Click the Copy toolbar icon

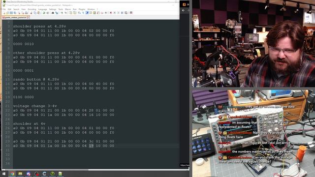point(35,13)
